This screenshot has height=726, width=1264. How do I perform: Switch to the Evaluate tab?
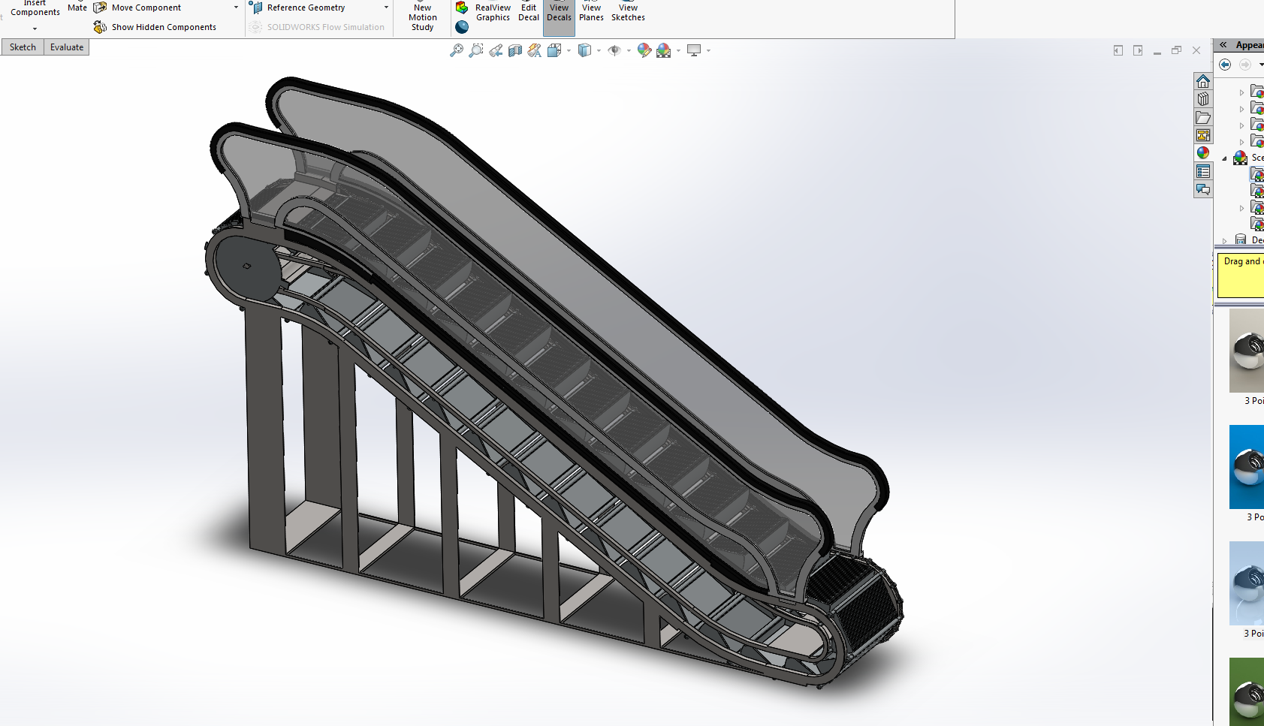click(x=67, y=47)
